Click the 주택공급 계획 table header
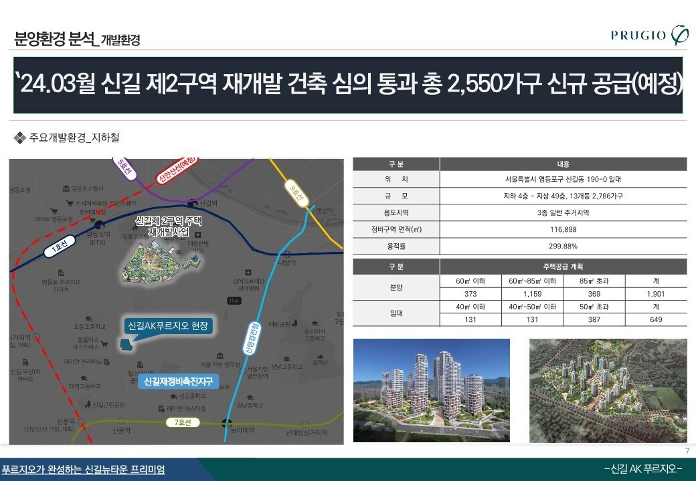696x481 pixels. tap(563, 267)
